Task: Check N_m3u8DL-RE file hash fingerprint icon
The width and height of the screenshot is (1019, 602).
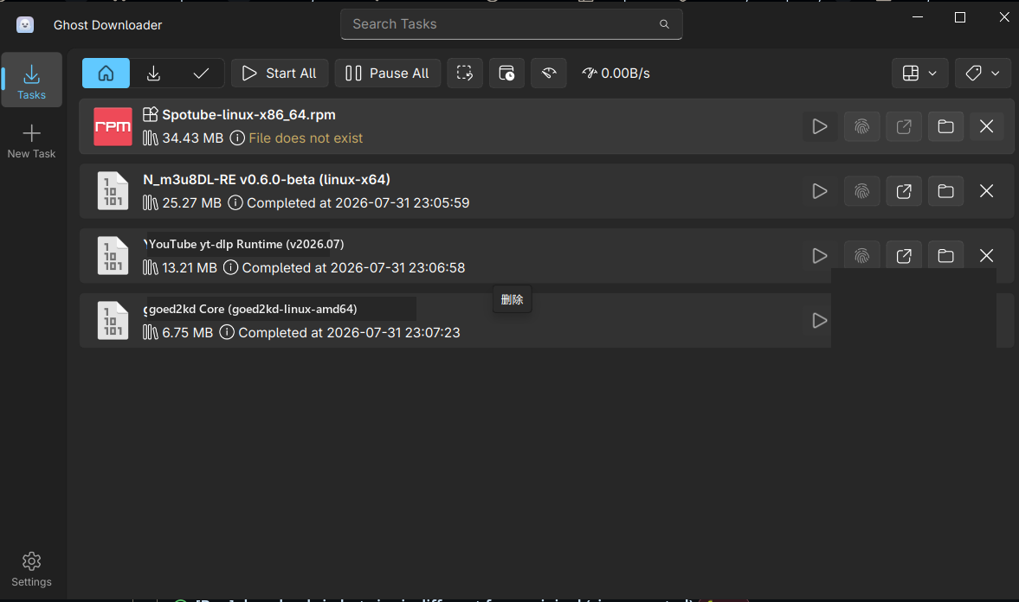Action: click(861, 191)
